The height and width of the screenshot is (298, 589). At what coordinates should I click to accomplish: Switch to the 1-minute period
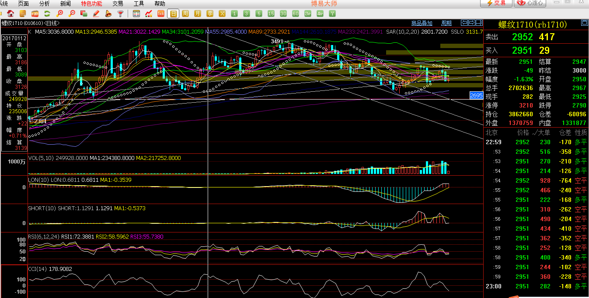pos(234,14)
